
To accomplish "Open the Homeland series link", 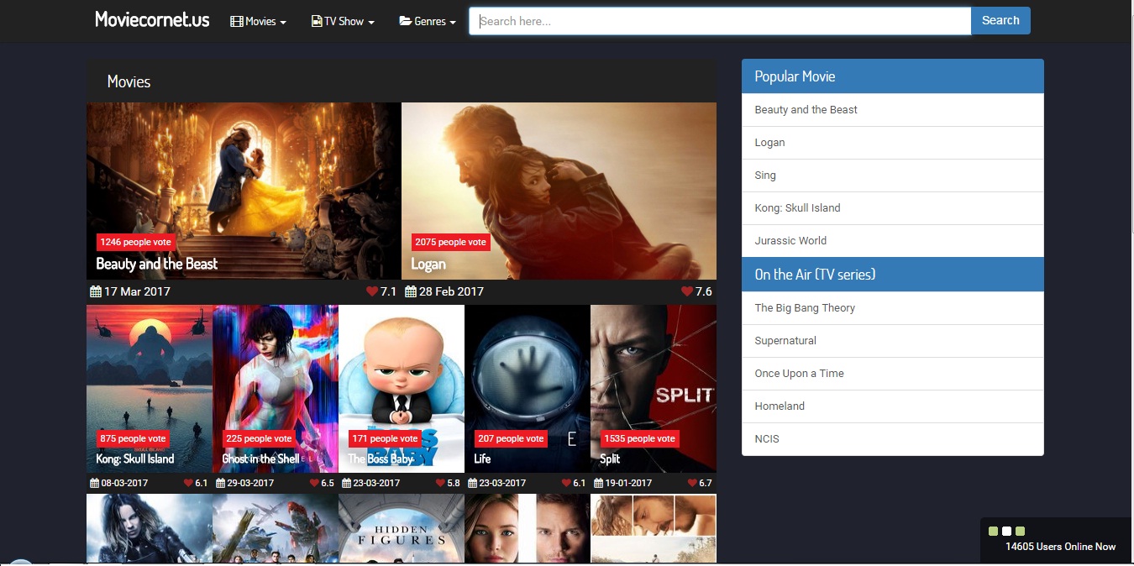I will (893, 406).
